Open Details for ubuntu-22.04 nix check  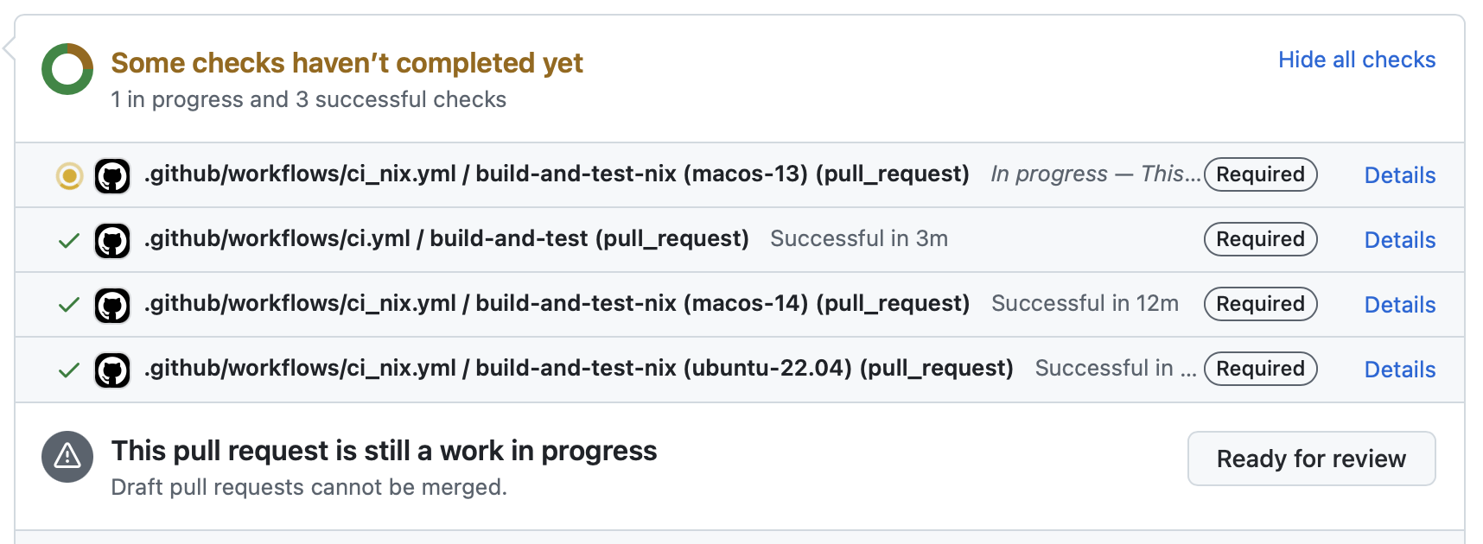click(1399, 370)
